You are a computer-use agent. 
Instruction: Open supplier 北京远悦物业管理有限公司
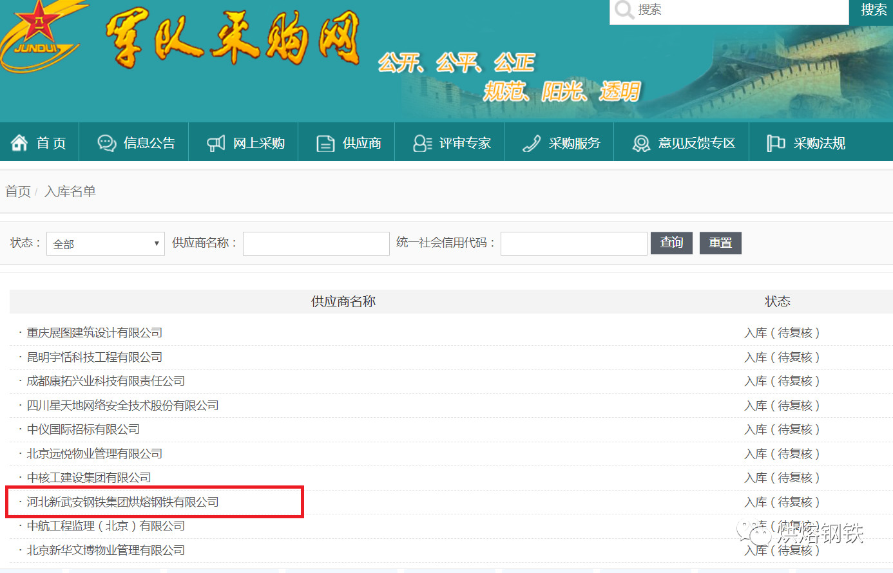95,454
